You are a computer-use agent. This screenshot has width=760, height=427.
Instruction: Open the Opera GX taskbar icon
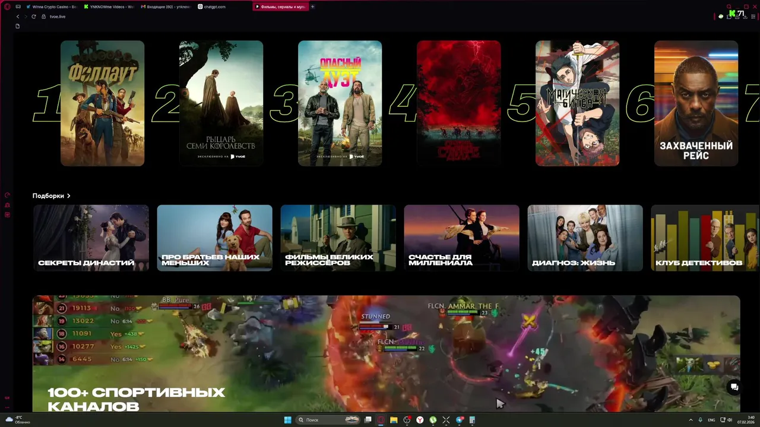(381, 420)
